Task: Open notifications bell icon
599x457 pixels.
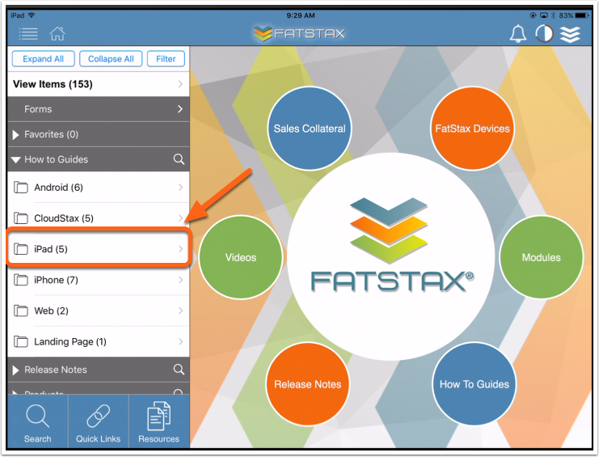Action: [517, 34]
